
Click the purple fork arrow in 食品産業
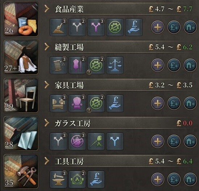tap(96, 27)
